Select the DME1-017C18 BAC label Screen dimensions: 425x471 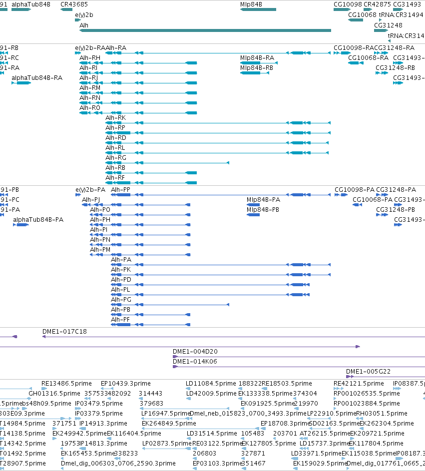click(x=64, y=332)
